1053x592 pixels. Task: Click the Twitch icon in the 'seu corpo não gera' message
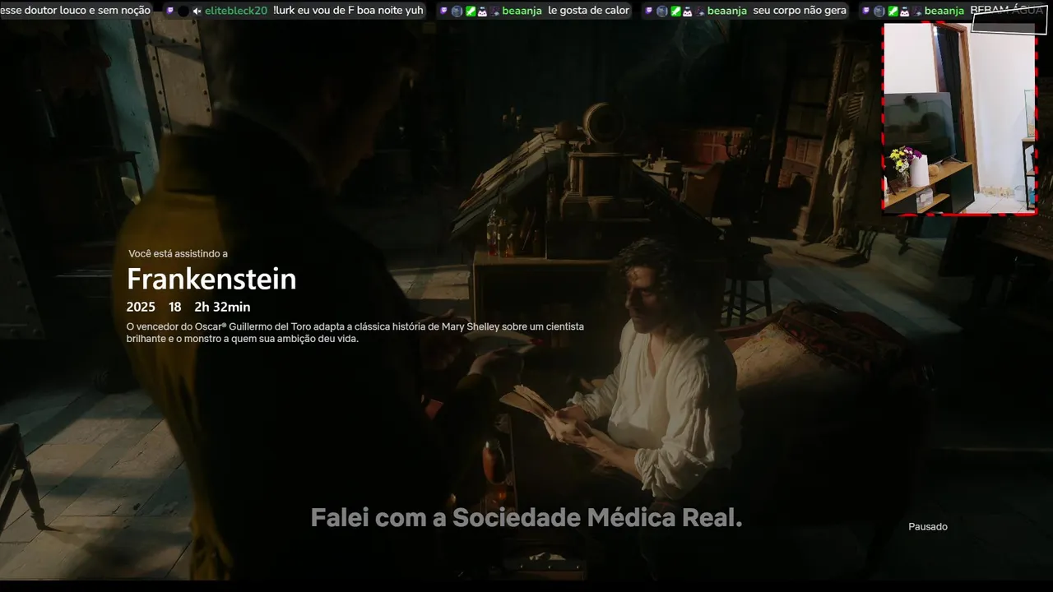click(649, 11)
